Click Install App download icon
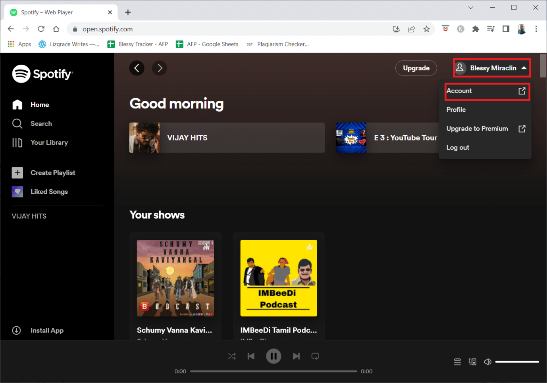This screenshot has height=383, width=547. click(17, 330)
